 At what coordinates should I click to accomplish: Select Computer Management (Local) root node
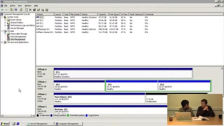(x=17, y=14)
